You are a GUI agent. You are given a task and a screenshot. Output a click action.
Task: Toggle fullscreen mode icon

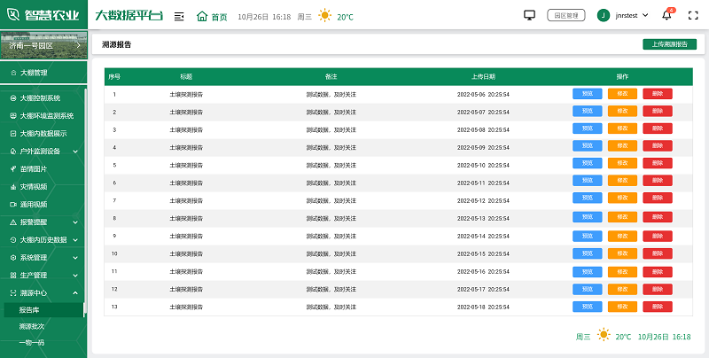tap(693, 15)
